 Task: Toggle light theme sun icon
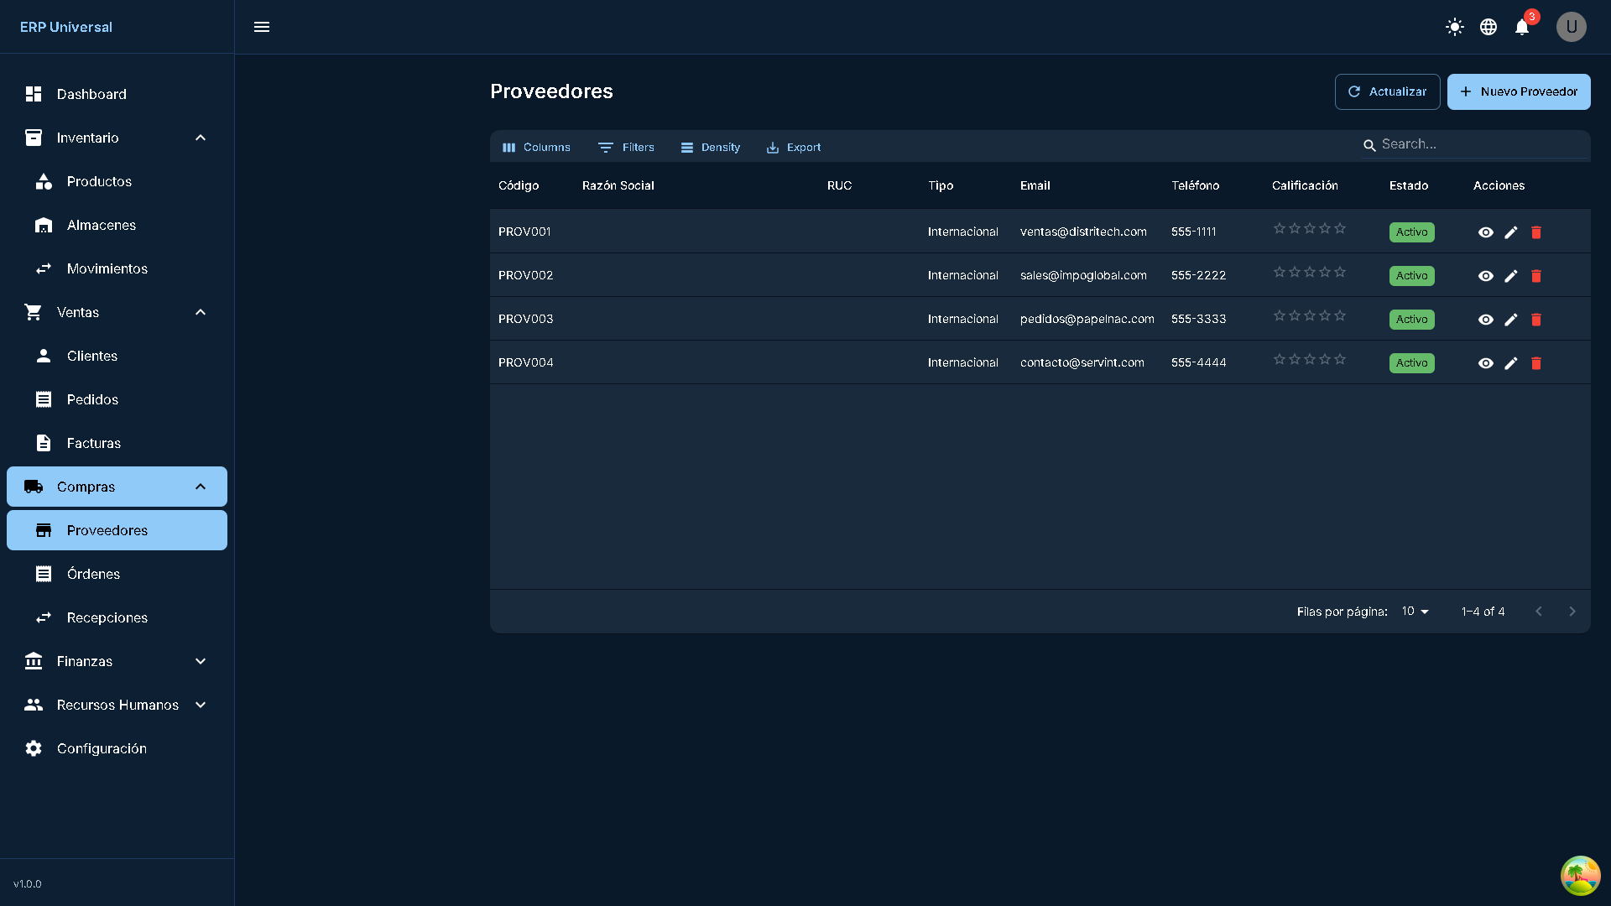pyautogui.click(x=1455, y=27)
